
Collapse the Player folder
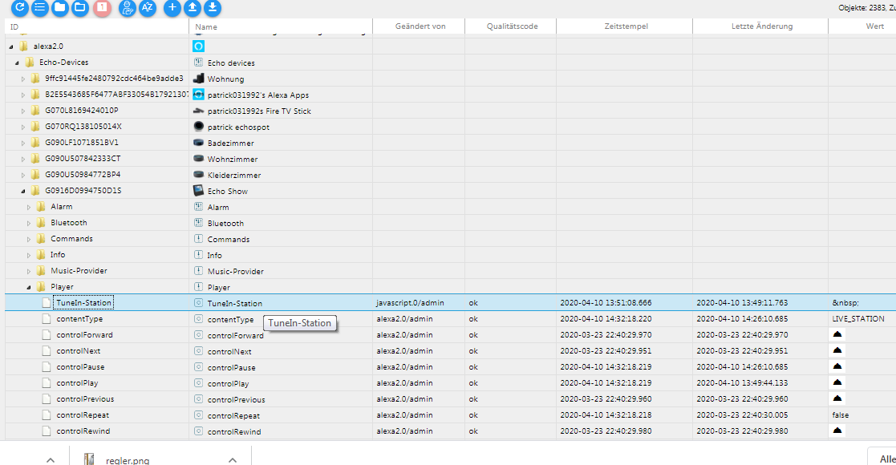29,287
